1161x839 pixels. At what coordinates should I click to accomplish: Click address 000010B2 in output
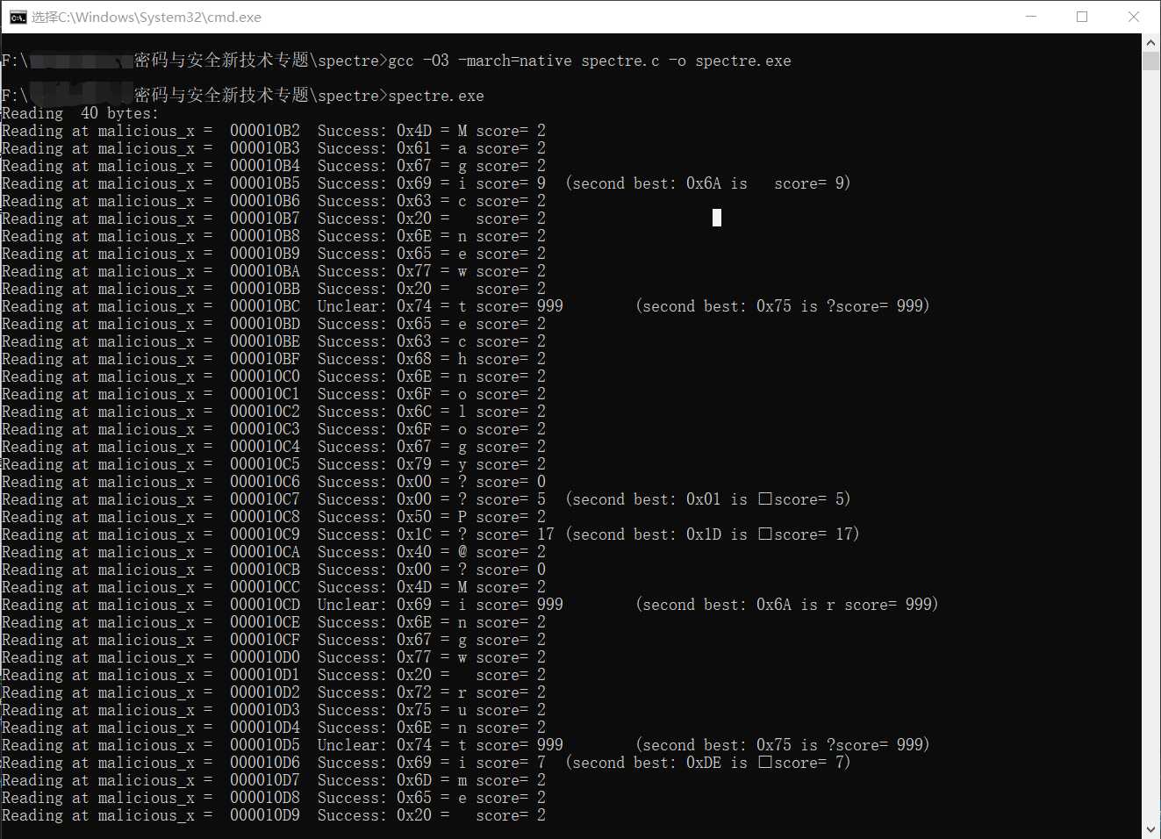265,131
